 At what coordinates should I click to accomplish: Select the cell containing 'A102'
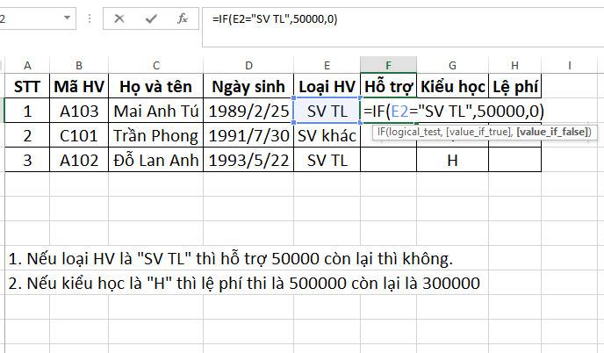79,160
